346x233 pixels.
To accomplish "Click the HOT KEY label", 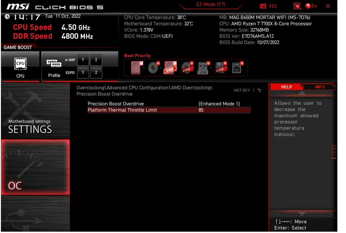I will (242, 90).
